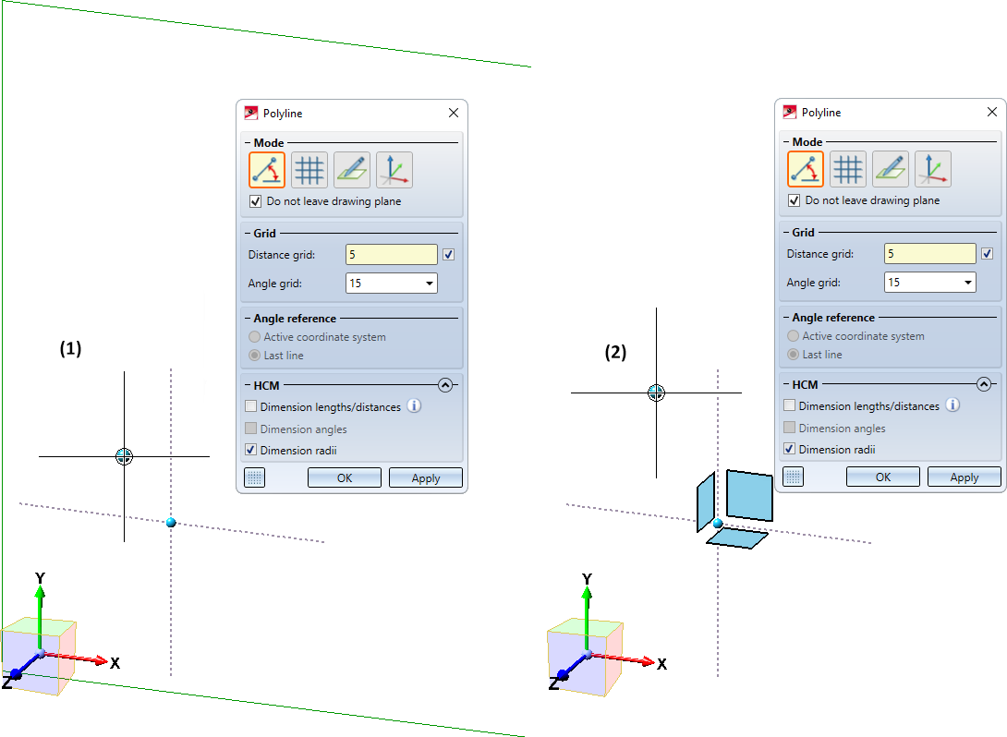
Task: Enable Dimension lengths/distances in right dialog
Action: coord(790,405)
